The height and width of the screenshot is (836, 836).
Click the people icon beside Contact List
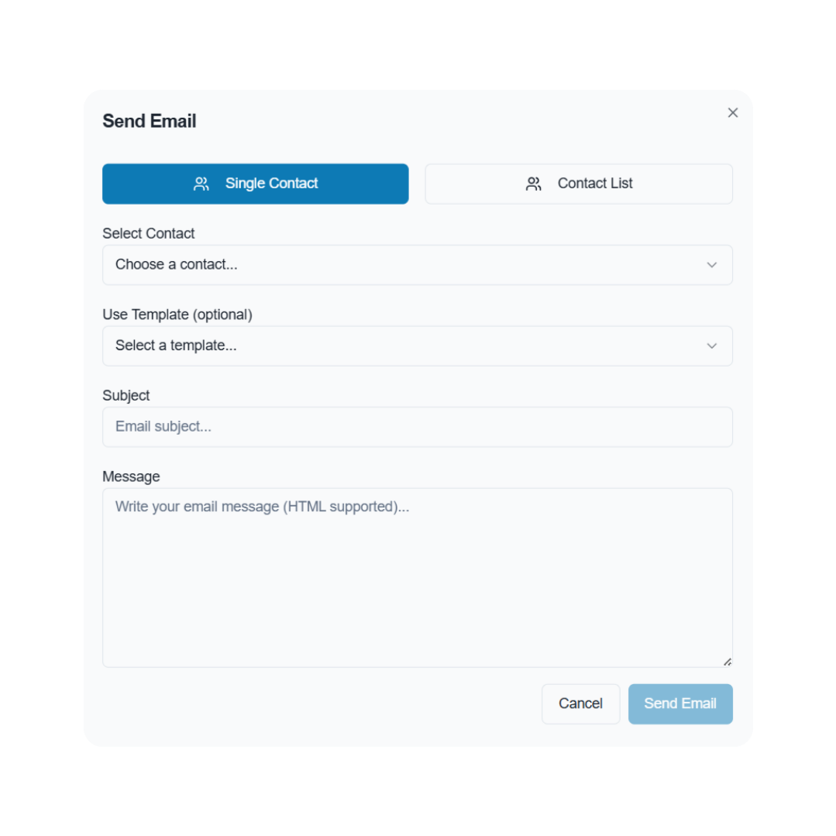click(533, 184)
